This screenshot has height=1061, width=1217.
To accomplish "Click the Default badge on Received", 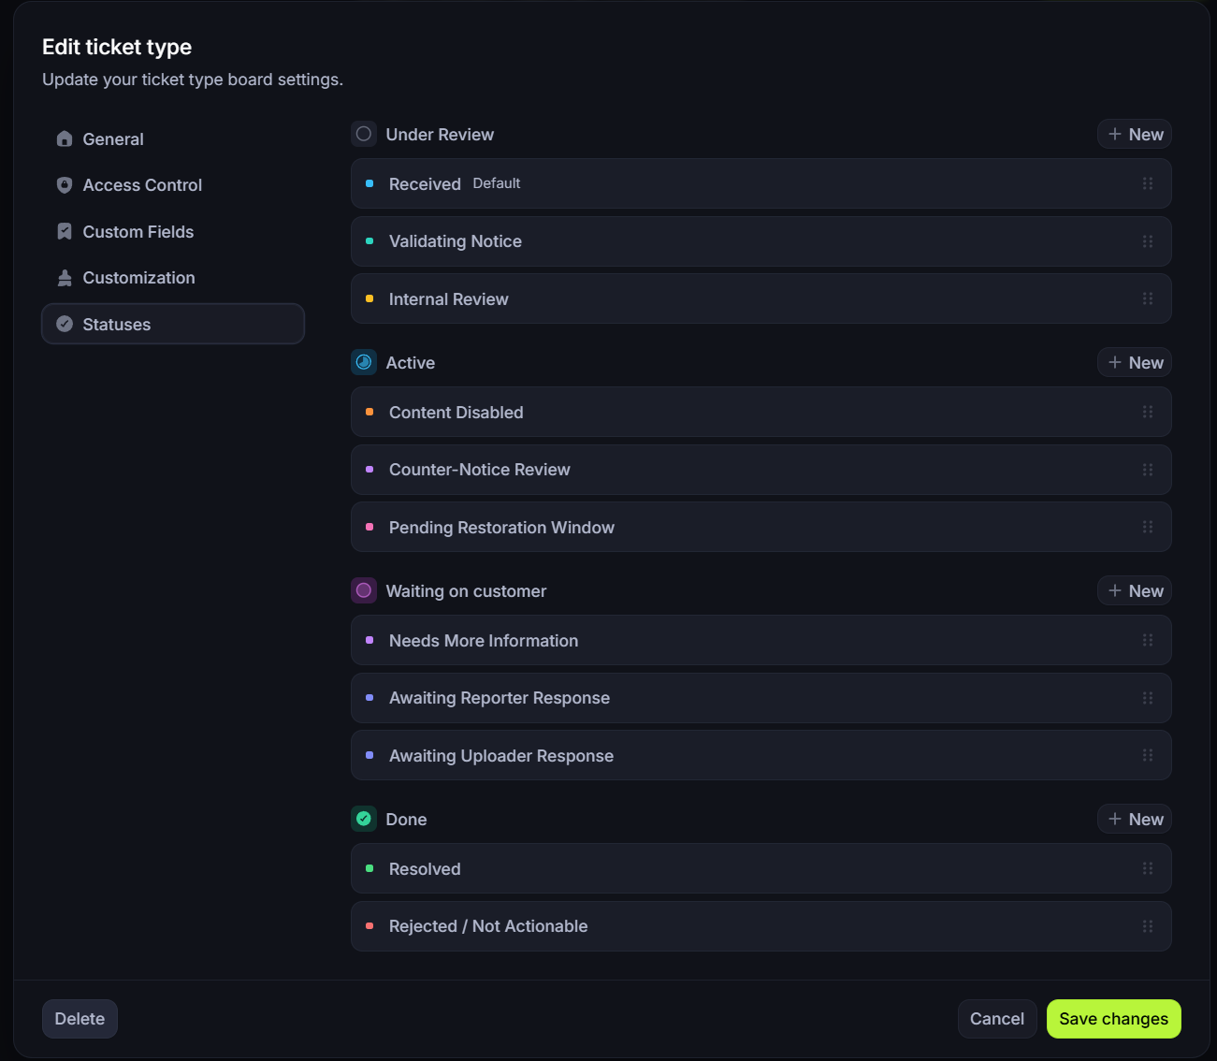I will 497,183.
